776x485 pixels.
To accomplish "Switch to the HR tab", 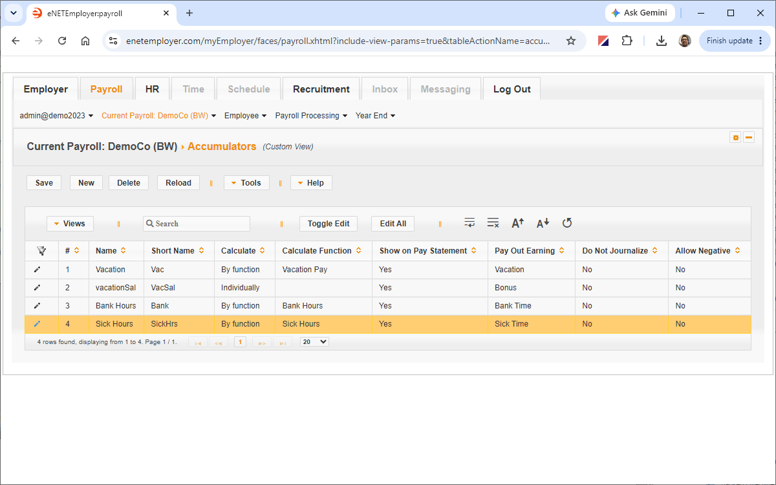I will point(152,89).
